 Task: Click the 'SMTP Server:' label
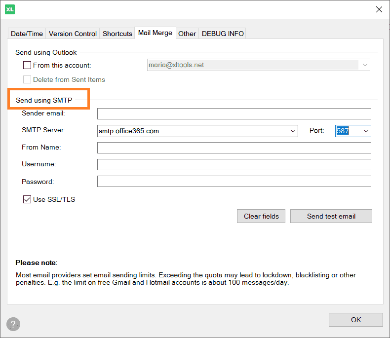coord(43,130)
